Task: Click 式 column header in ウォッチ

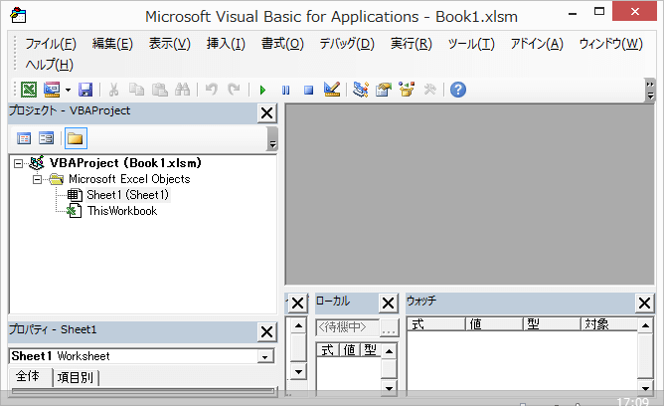Action: 436,324
